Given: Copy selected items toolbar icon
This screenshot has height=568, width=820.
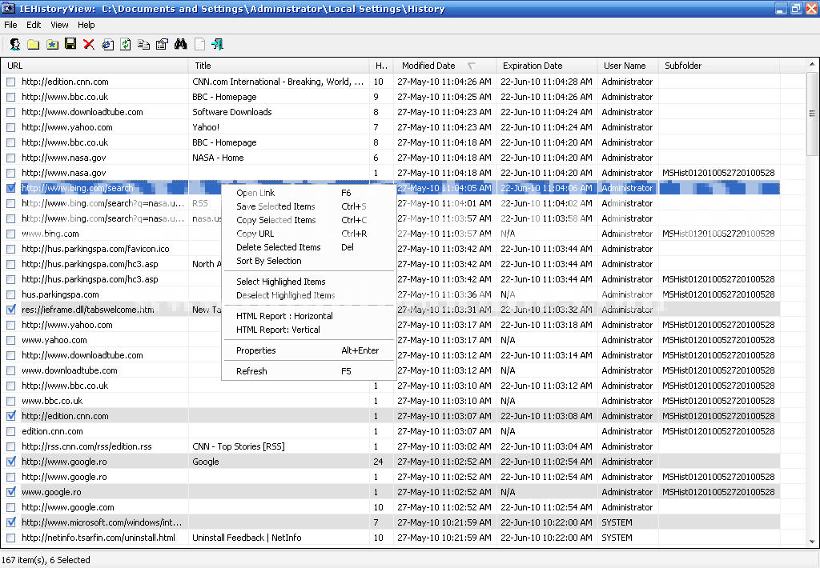Looking at the screenshot, I should pyautogui.click(x=144, y=45).
